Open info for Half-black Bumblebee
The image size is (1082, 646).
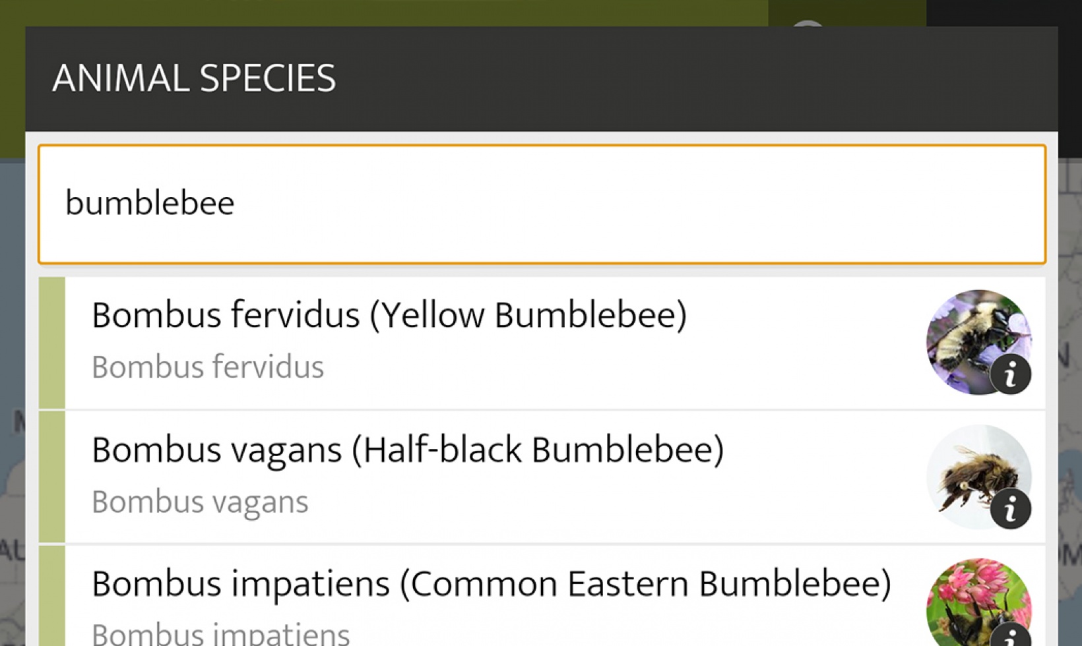(x=1010, y=509)
